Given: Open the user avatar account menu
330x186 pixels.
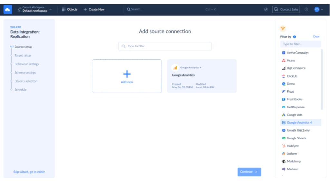Looking at the screenshot, I should (x=319, y=9).
